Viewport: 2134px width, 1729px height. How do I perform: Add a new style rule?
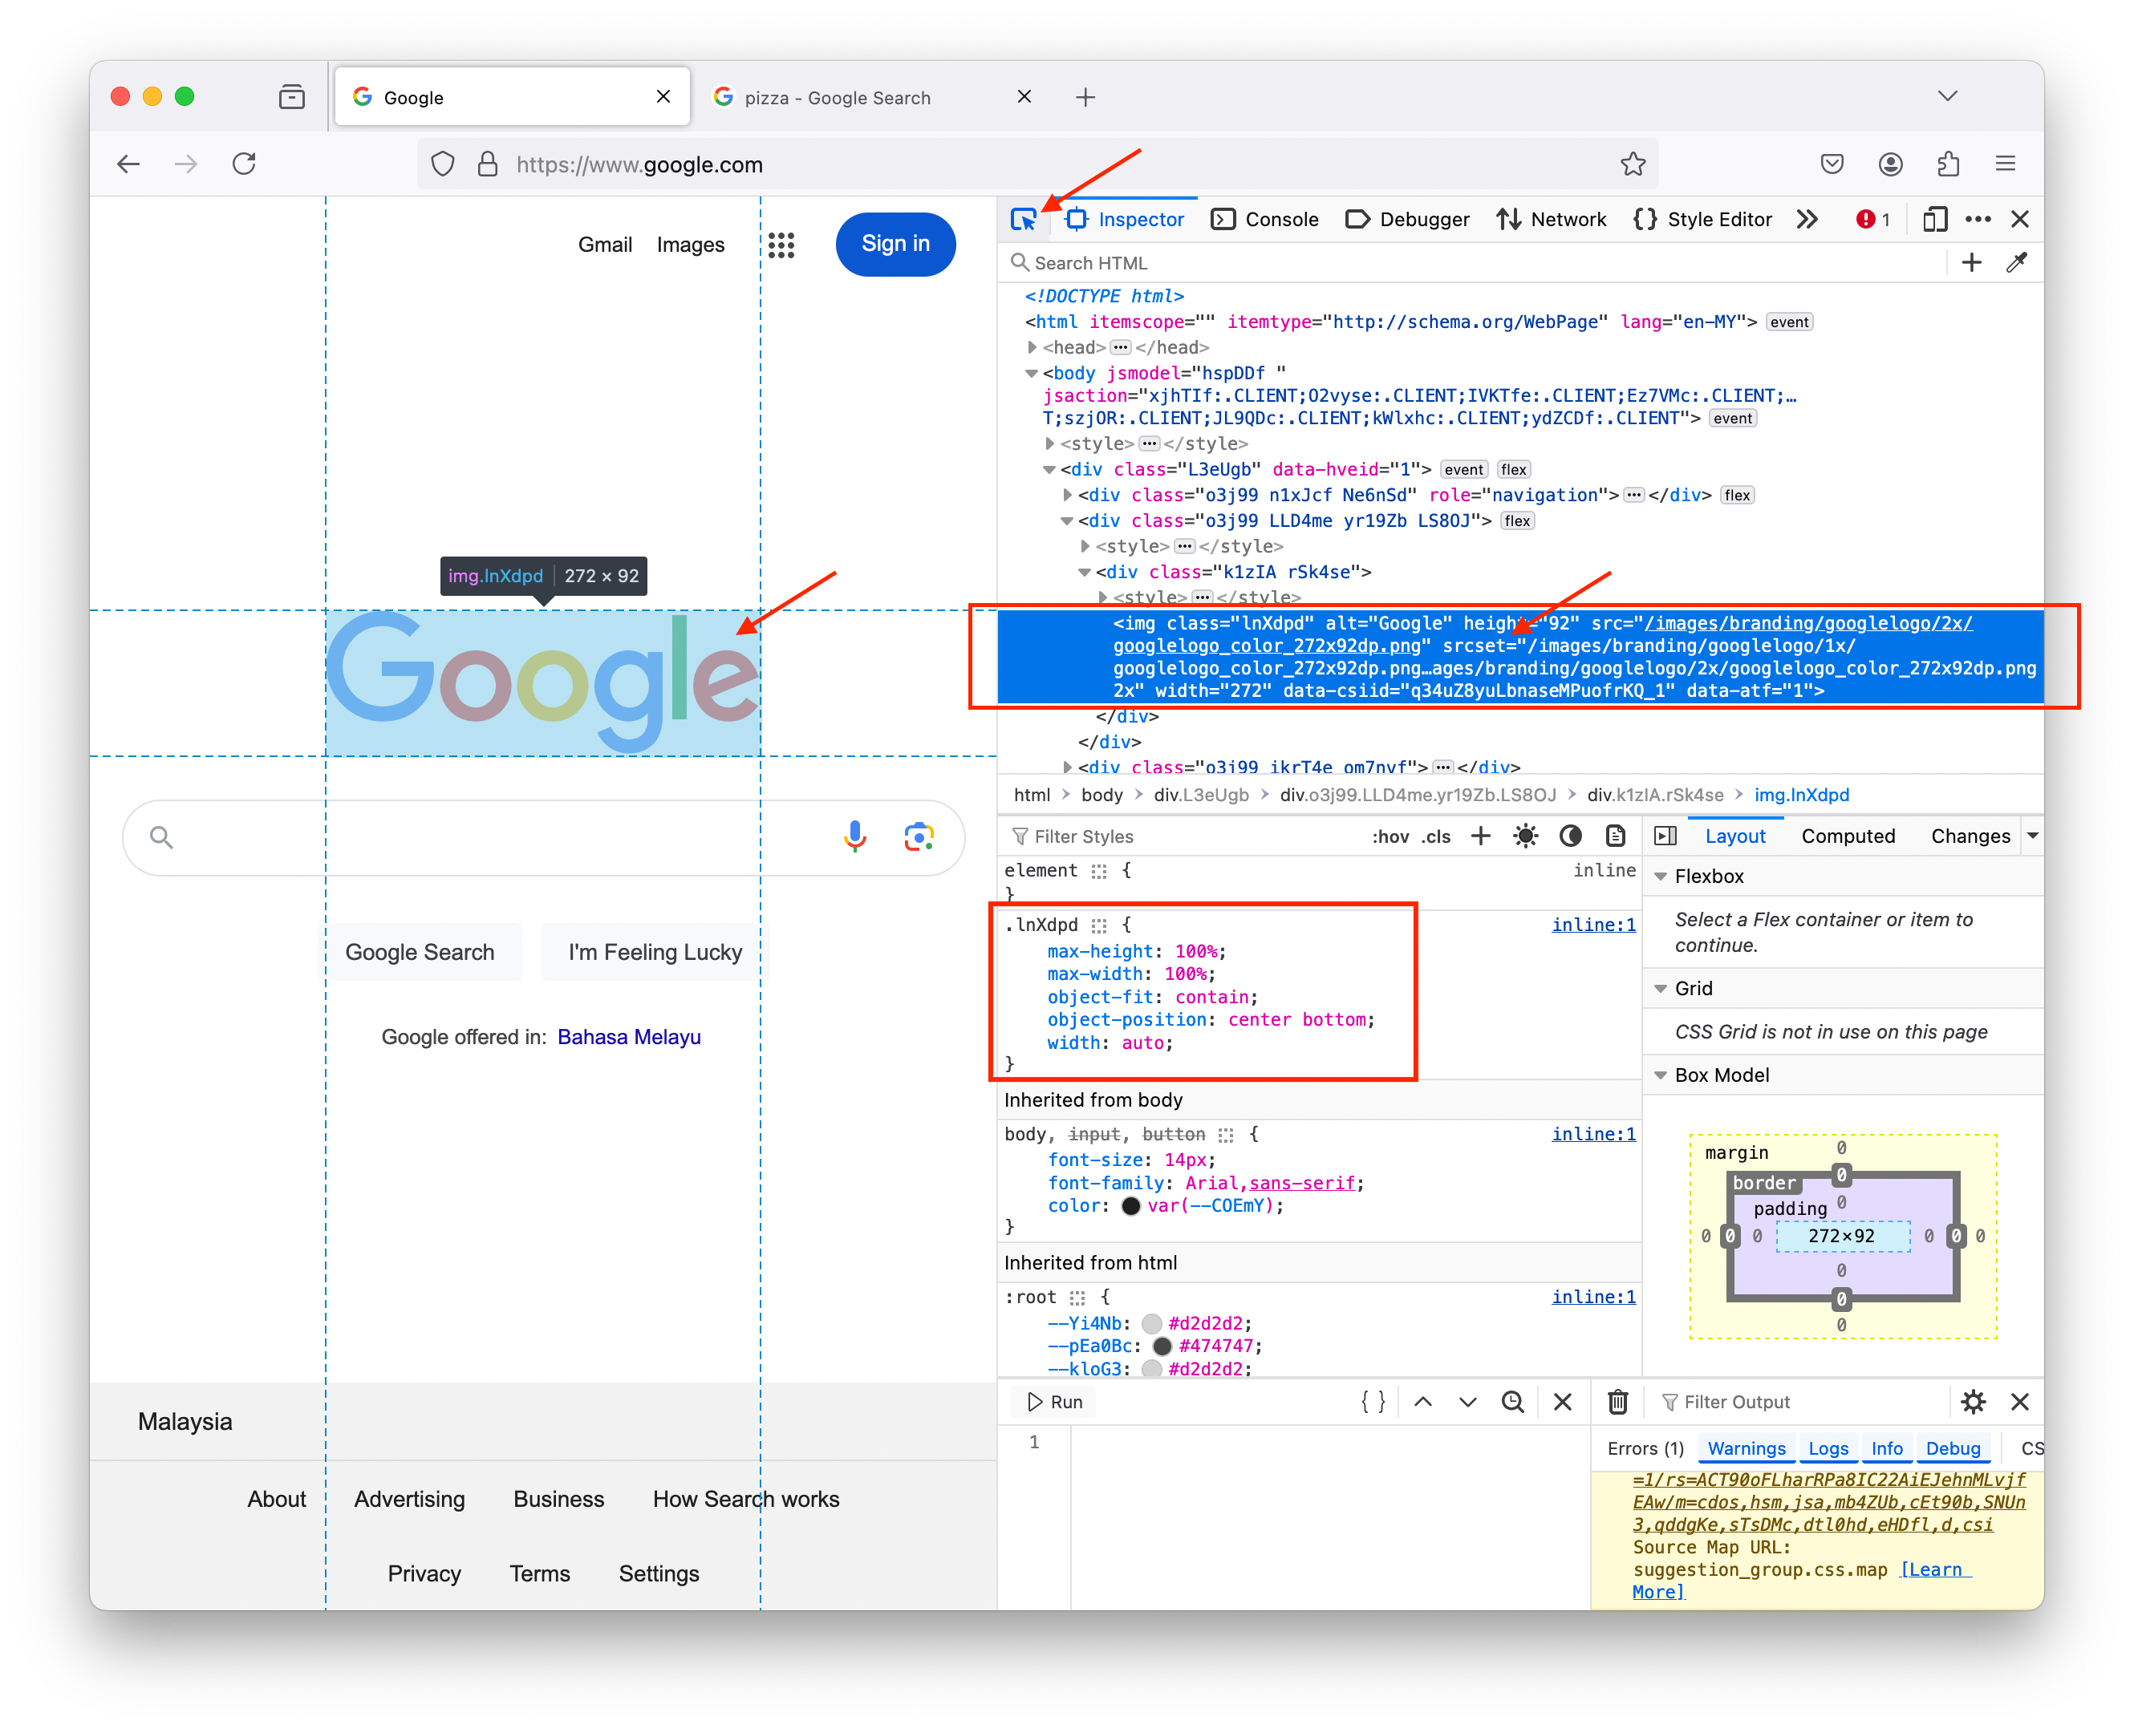coord(1480,836)
